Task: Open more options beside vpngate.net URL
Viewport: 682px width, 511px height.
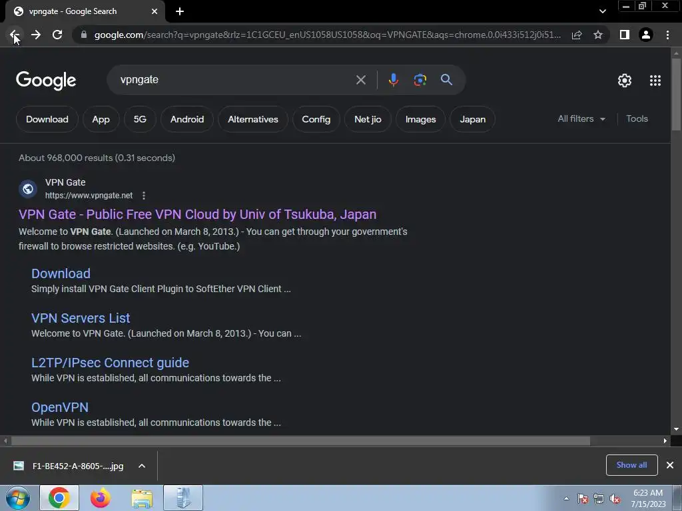Action: coord(144,196)
